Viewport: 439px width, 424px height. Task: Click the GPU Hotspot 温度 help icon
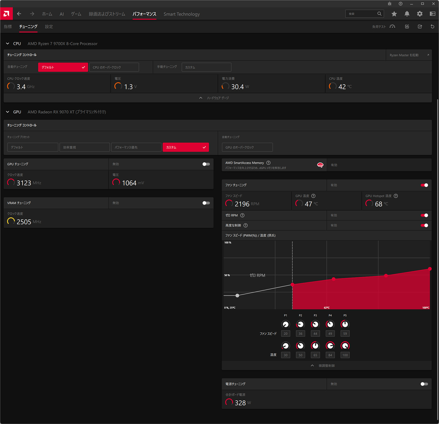click(x=396, y=196)
